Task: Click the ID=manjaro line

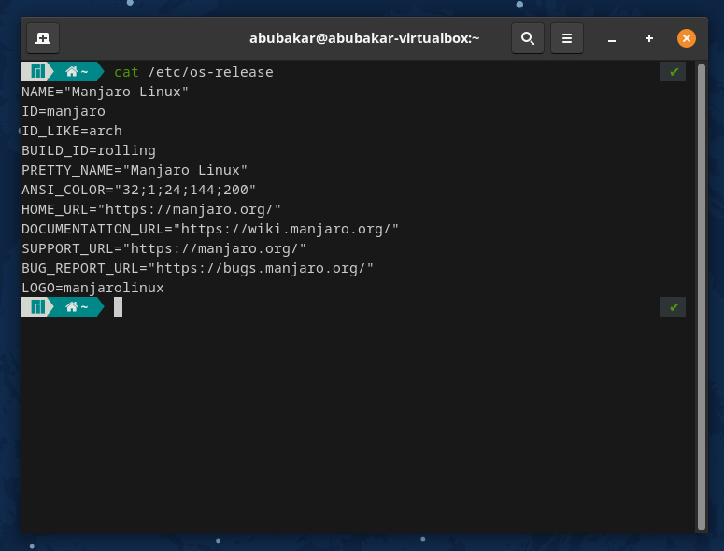Action: pos(64,111)
